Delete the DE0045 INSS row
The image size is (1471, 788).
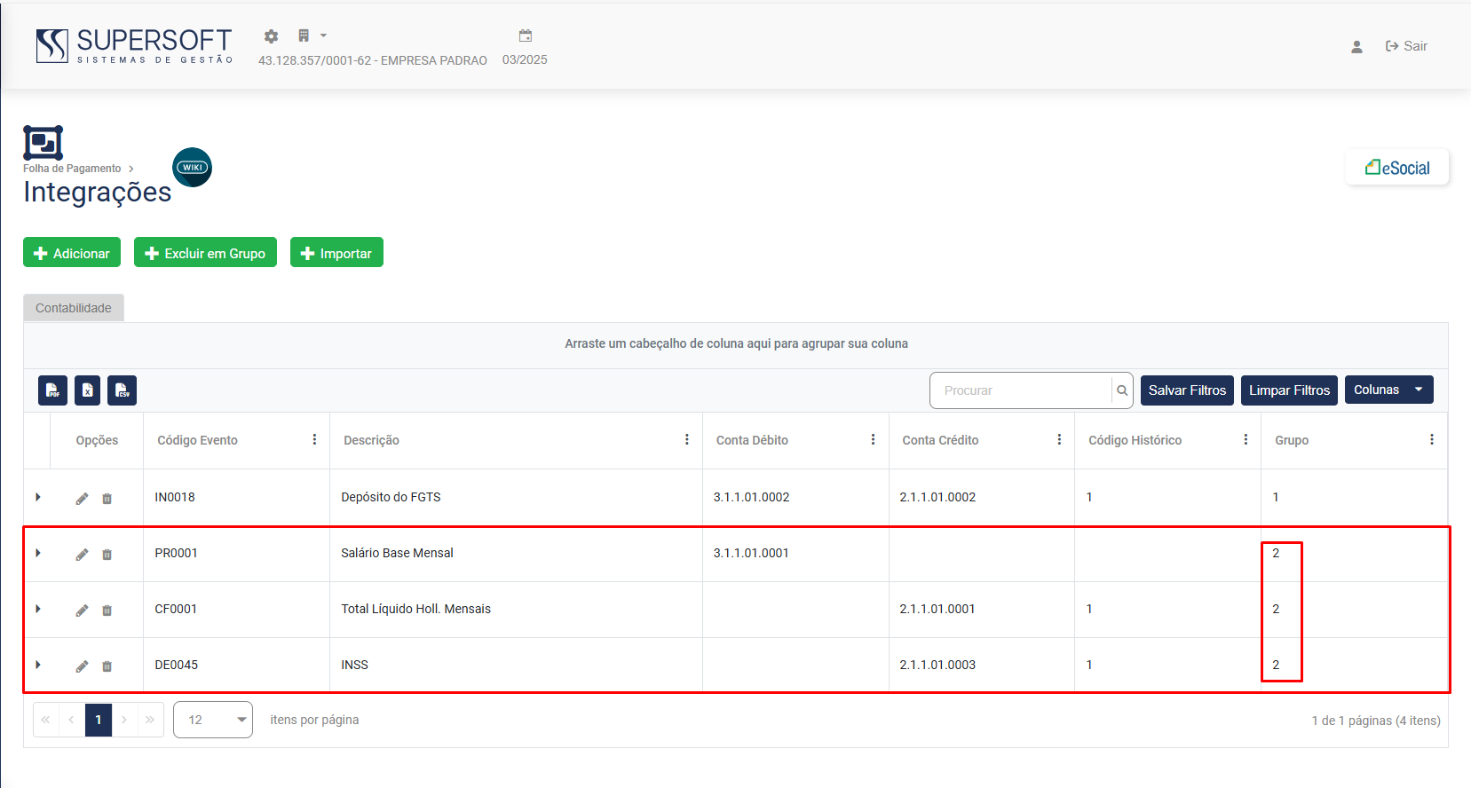(x=107, y=666)
